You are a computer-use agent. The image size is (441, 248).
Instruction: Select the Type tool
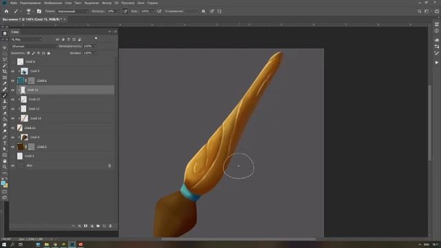point(5,143)
